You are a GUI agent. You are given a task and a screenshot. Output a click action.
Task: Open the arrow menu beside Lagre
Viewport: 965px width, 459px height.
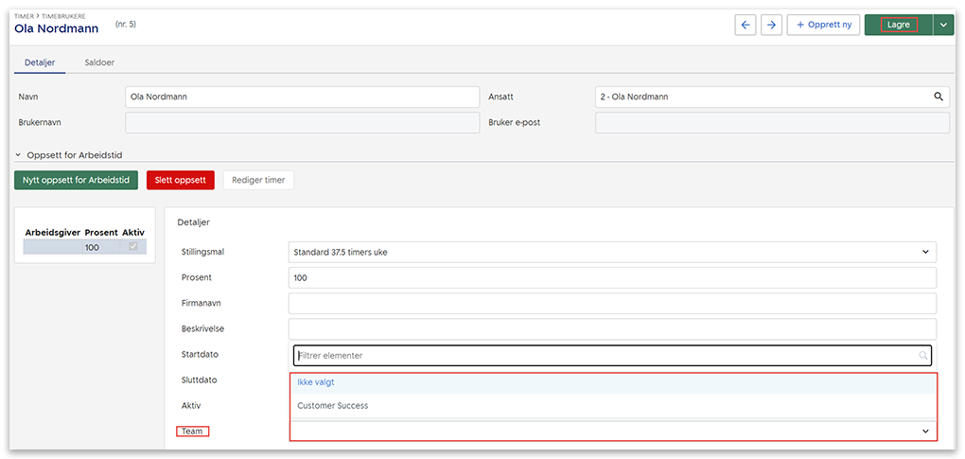point(942,26)
